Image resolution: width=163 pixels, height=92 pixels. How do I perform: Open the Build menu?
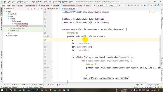coord(45,2)
